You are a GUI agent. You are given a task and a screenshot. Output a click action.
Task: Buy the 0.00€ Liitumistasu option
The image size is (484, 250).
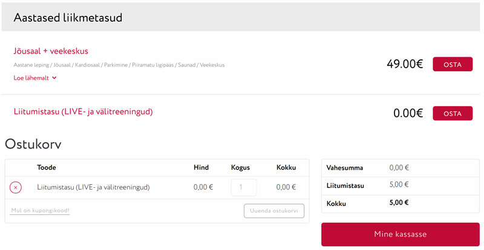[452, 114]
